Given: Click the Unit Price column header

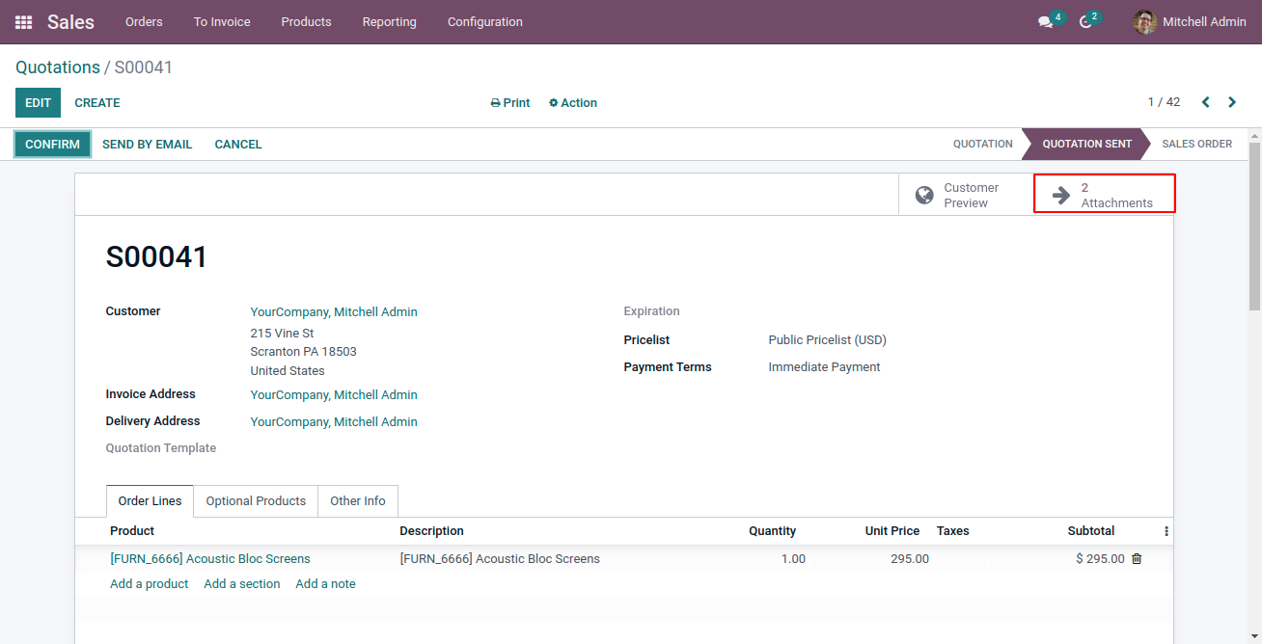Looking at the screenshot, I should 892,531.
